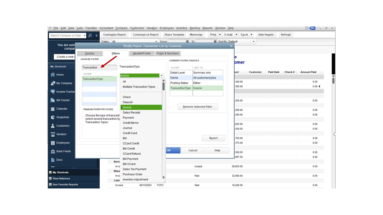Open Docs shortcut icon
Screen dimensions: 383x215
tap(53, 160)
